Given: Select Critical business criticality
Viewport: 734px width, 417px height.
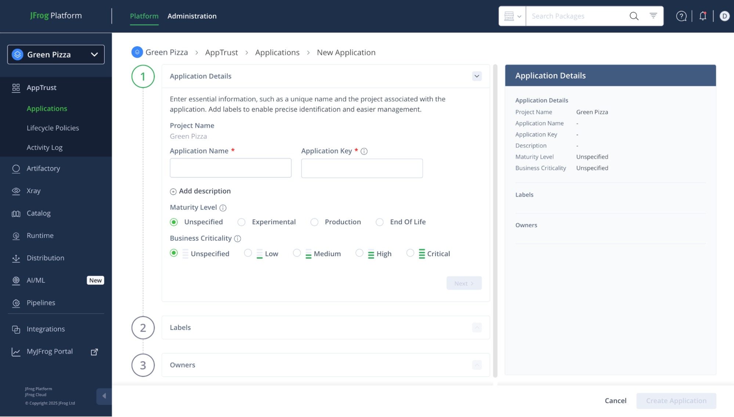Looking at the screenshot, I should coord(410,253).
